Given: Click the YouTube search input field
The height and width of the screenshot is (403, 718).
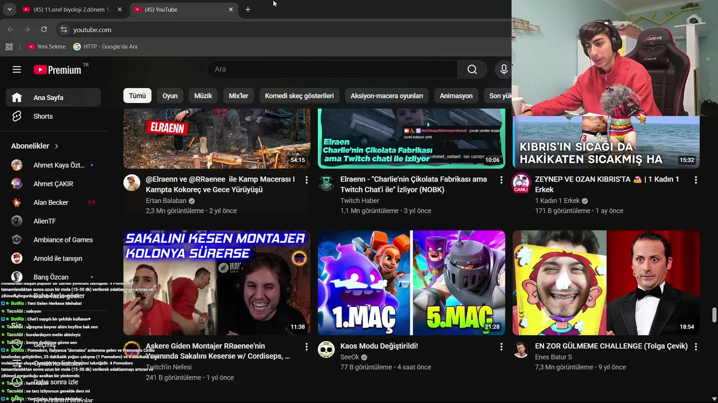Looking at the screenshot, I should click(x=332, y=69).
